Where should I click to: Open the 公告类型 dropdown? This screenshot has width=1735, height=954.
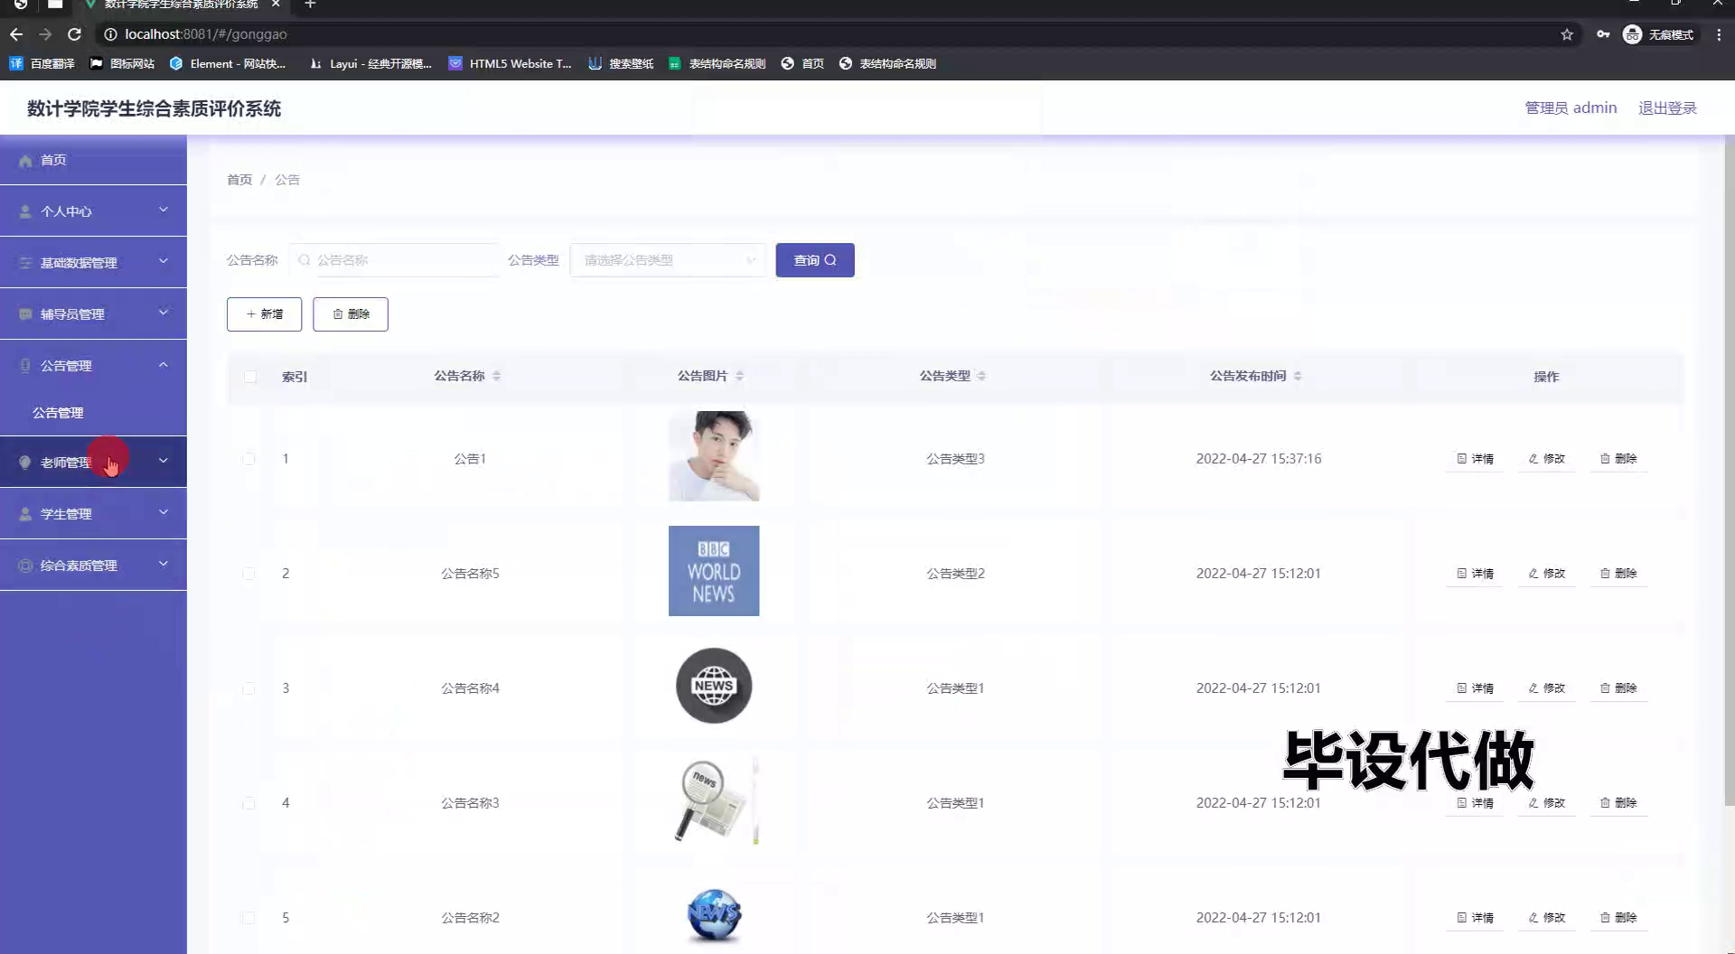(668, 260)
